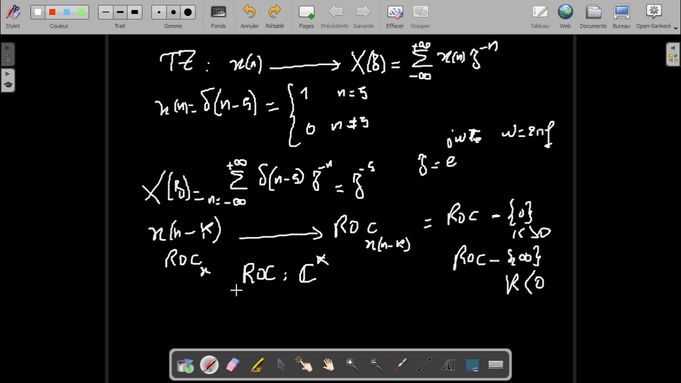Open the Documents mode
Image resolution: width=681 pixels, height=383 pixels.
coord(593,16)
